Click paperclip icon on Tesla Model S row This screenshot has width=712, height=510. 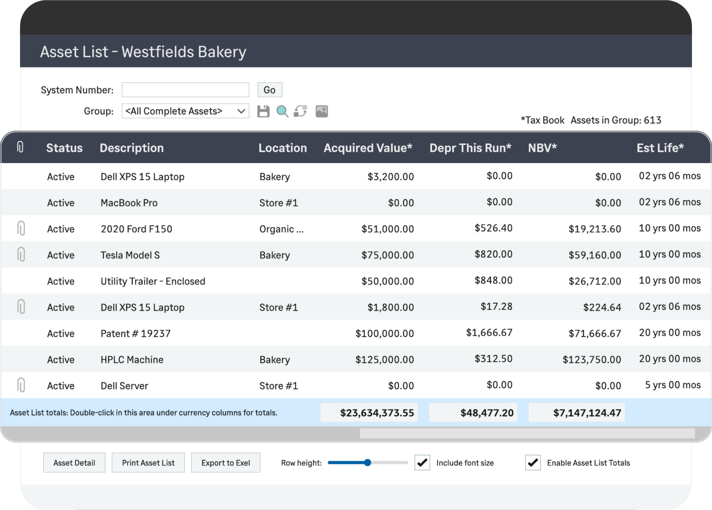point(21,254)
